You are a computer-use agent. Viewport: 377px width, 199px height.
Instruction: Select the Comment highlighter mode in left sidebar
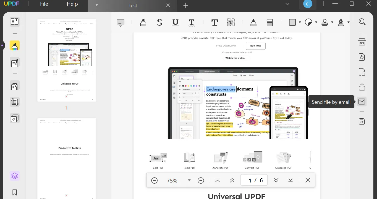tap(15, 46)
